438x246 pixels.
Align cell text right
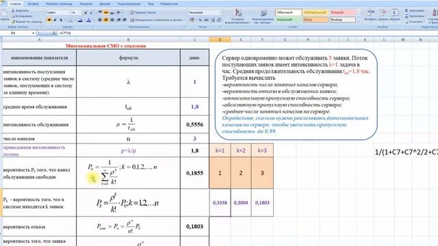click(112, 20)
